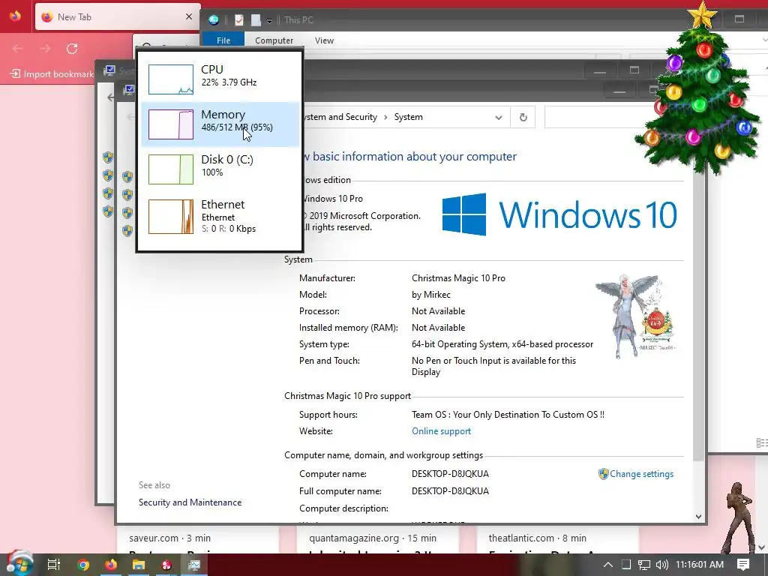Click DESKTOP-D8JQKUA in the Computer name row
The image size is (768, 576).
450,474
